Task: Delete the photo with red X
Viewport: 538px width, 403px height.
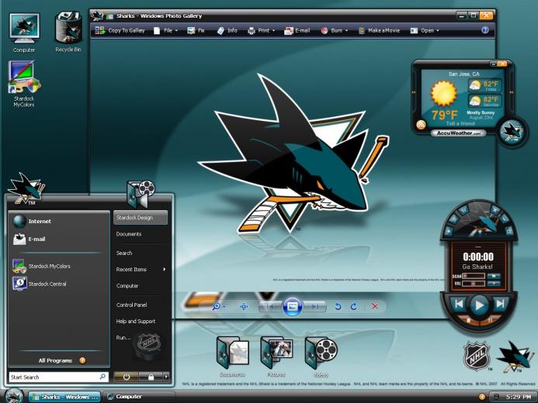Action: pyautogui.click(x=375, y=306)
